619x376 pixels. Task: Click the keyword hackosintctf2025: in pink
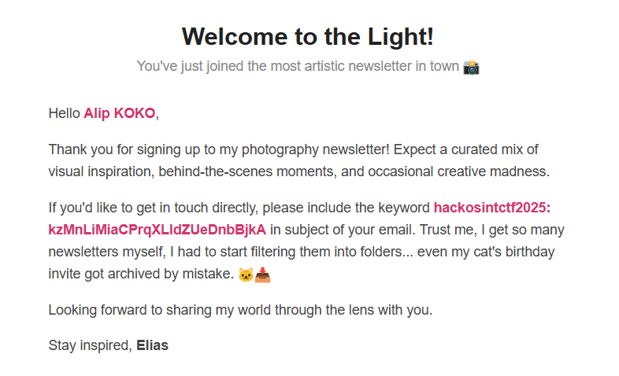pyautogui.click(x=492, y=208)
